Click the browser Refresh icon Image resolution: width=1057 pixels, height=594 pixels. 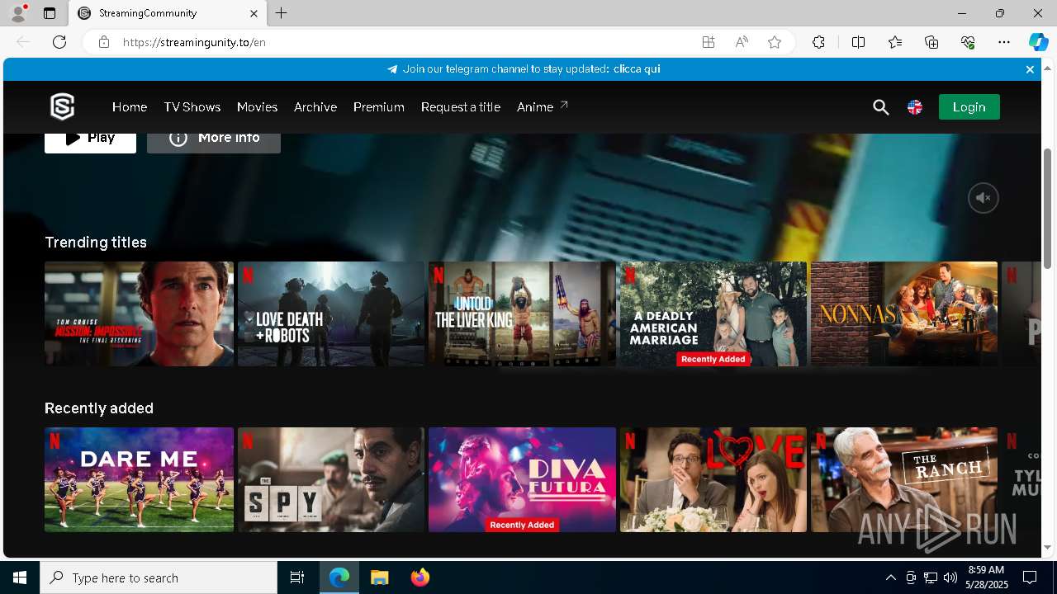point(59,42)
